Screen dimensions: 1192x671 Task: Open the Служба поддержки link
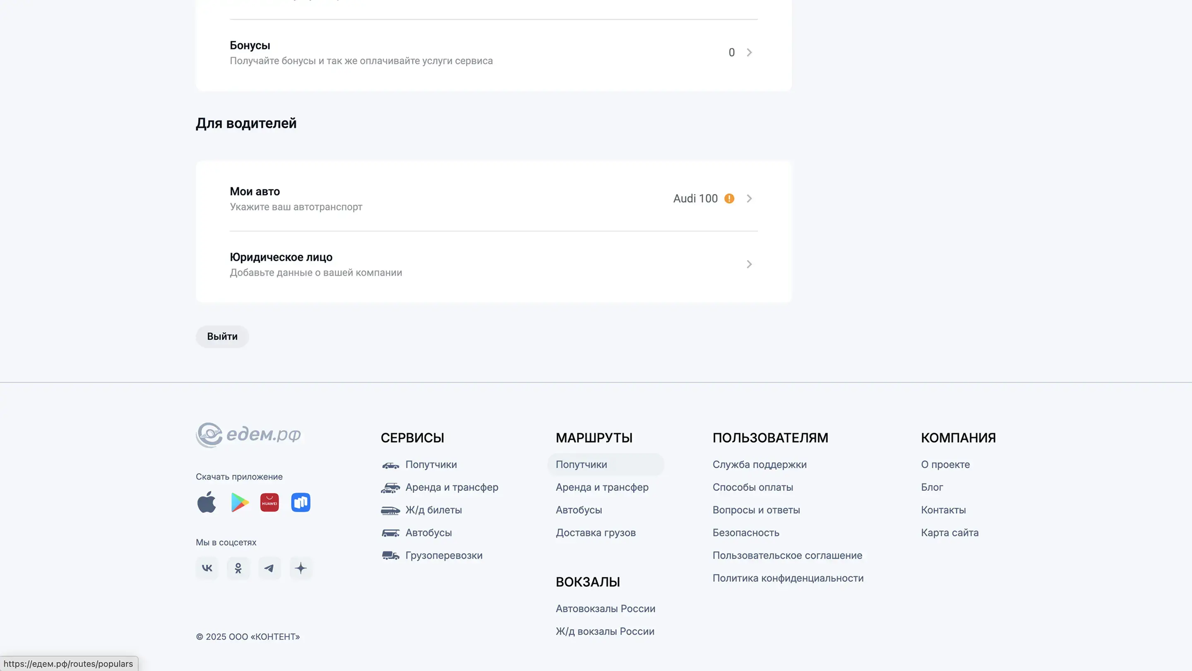759,464
